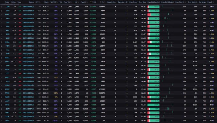Click the small icon starting the EOSE row
Image resolution: width=217 pixels, height=123 pixels.
(1, 121)
